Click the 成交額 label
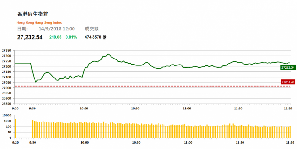The width and height of the screenshot is (297, 149). coord(92,29)
